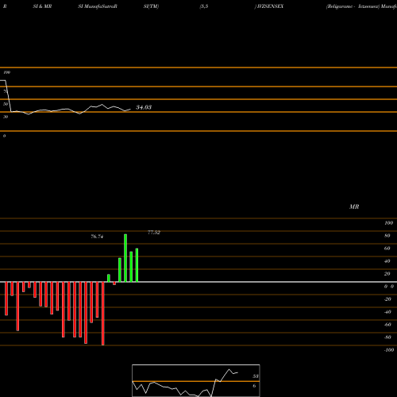This screenshot has height=397, width=397.
Task: Click the 100 label on RSI axis
Action: pos(6,72)
